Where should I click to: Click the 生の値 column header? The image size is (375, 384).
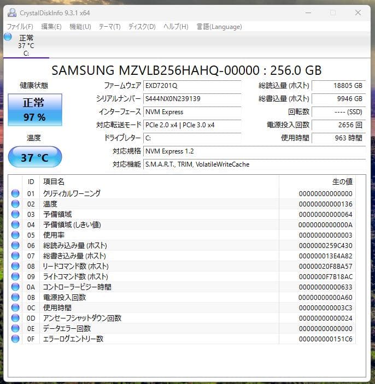(x=318, y=182)
